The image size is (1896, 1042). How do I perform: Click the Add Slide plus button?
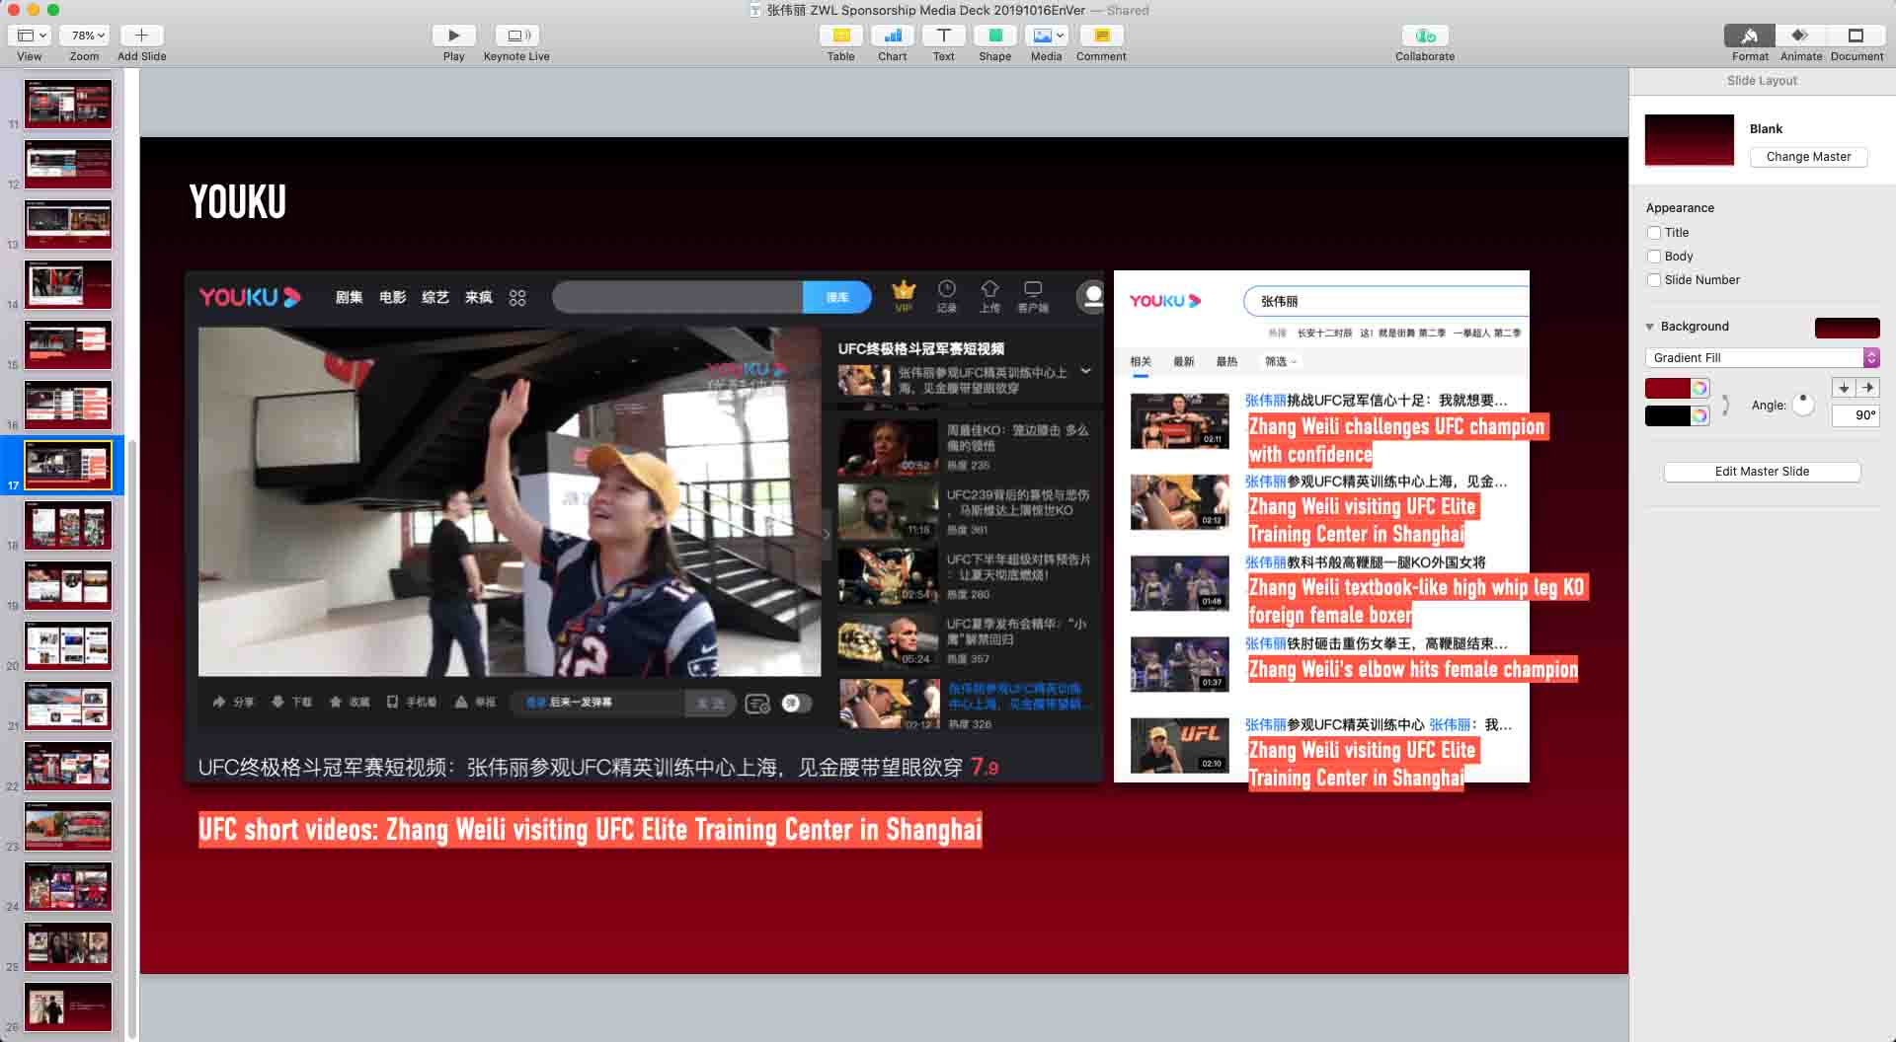point(141,36)
